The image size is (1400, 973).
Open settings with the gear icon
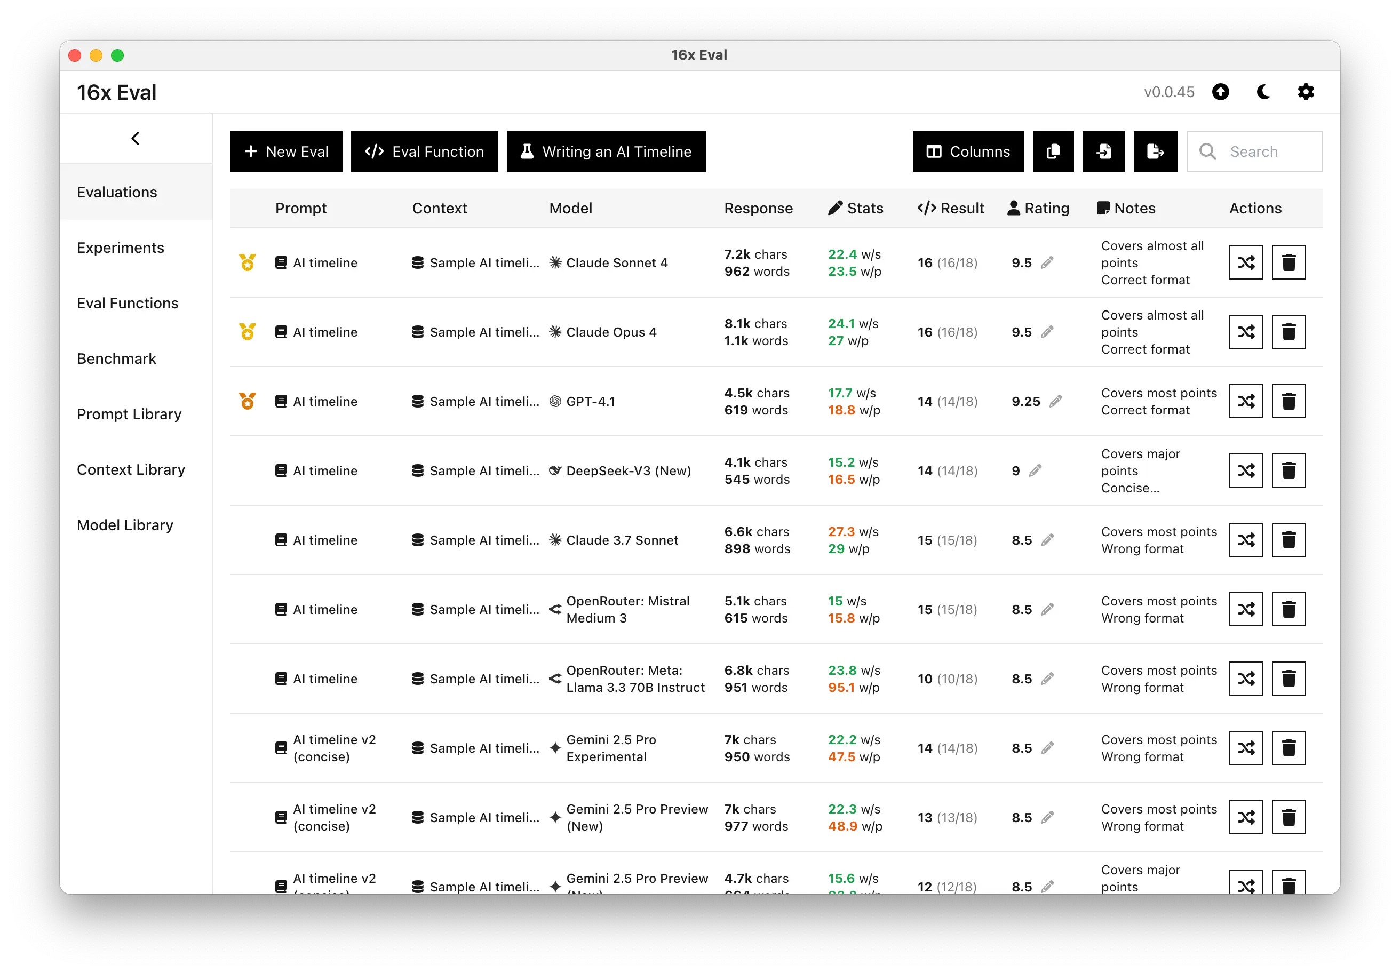click(x=1306, y=92)
